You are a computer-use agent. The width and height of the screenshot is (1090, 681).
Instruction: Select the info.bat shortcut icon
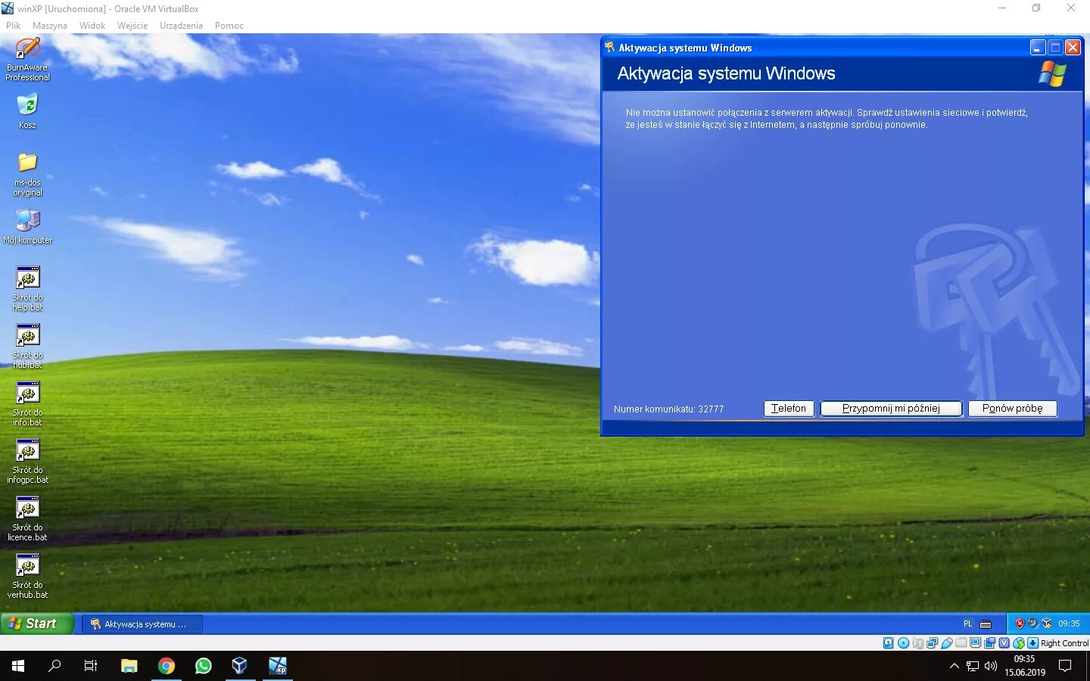(27, 403)
